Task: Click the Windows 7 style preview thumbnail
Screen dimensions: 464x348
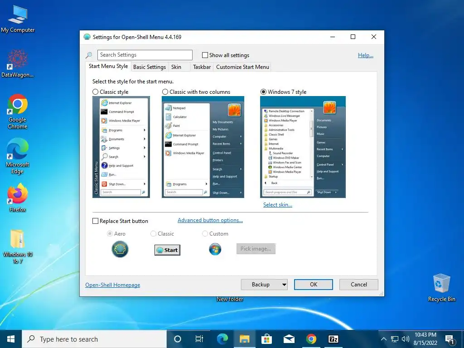Action: 303,147
